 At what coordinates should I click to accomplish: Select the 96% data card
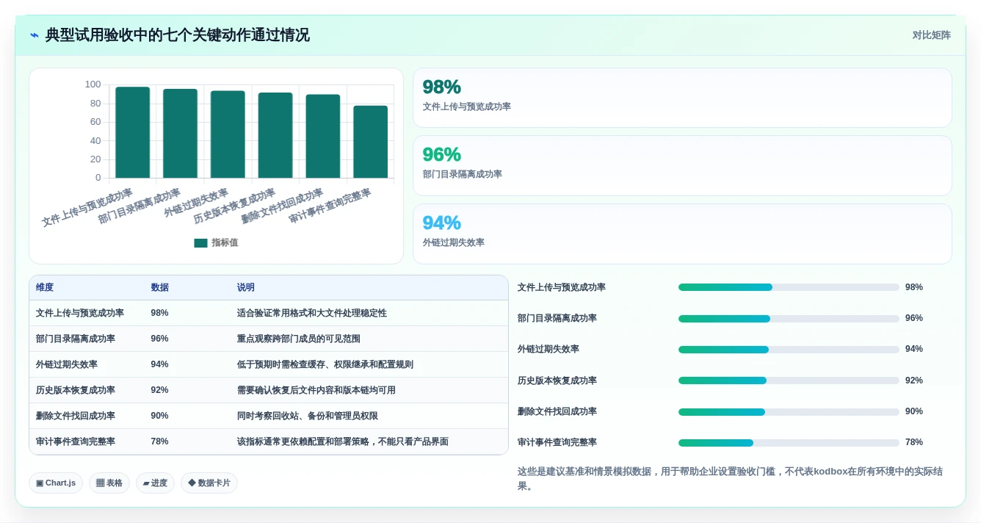(x=682, y=165)
